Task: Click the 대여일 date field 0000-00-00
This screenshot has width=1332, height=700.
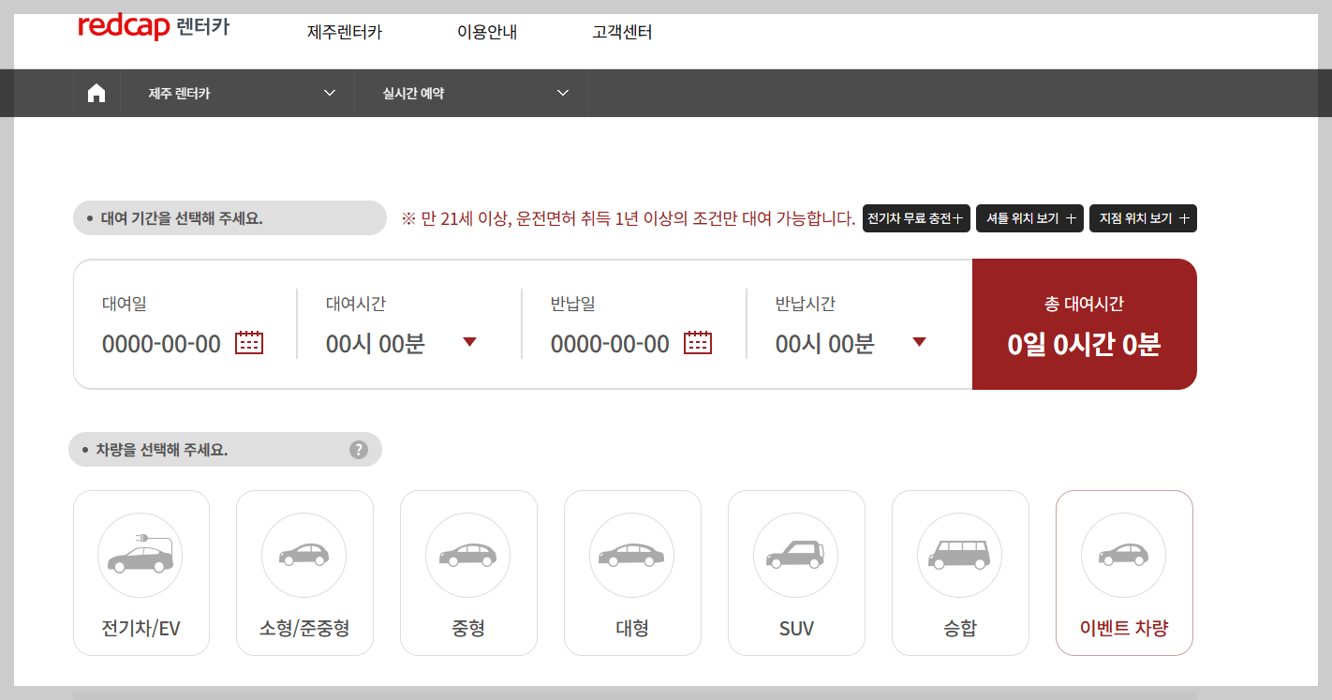Action: tap(161, 344)
